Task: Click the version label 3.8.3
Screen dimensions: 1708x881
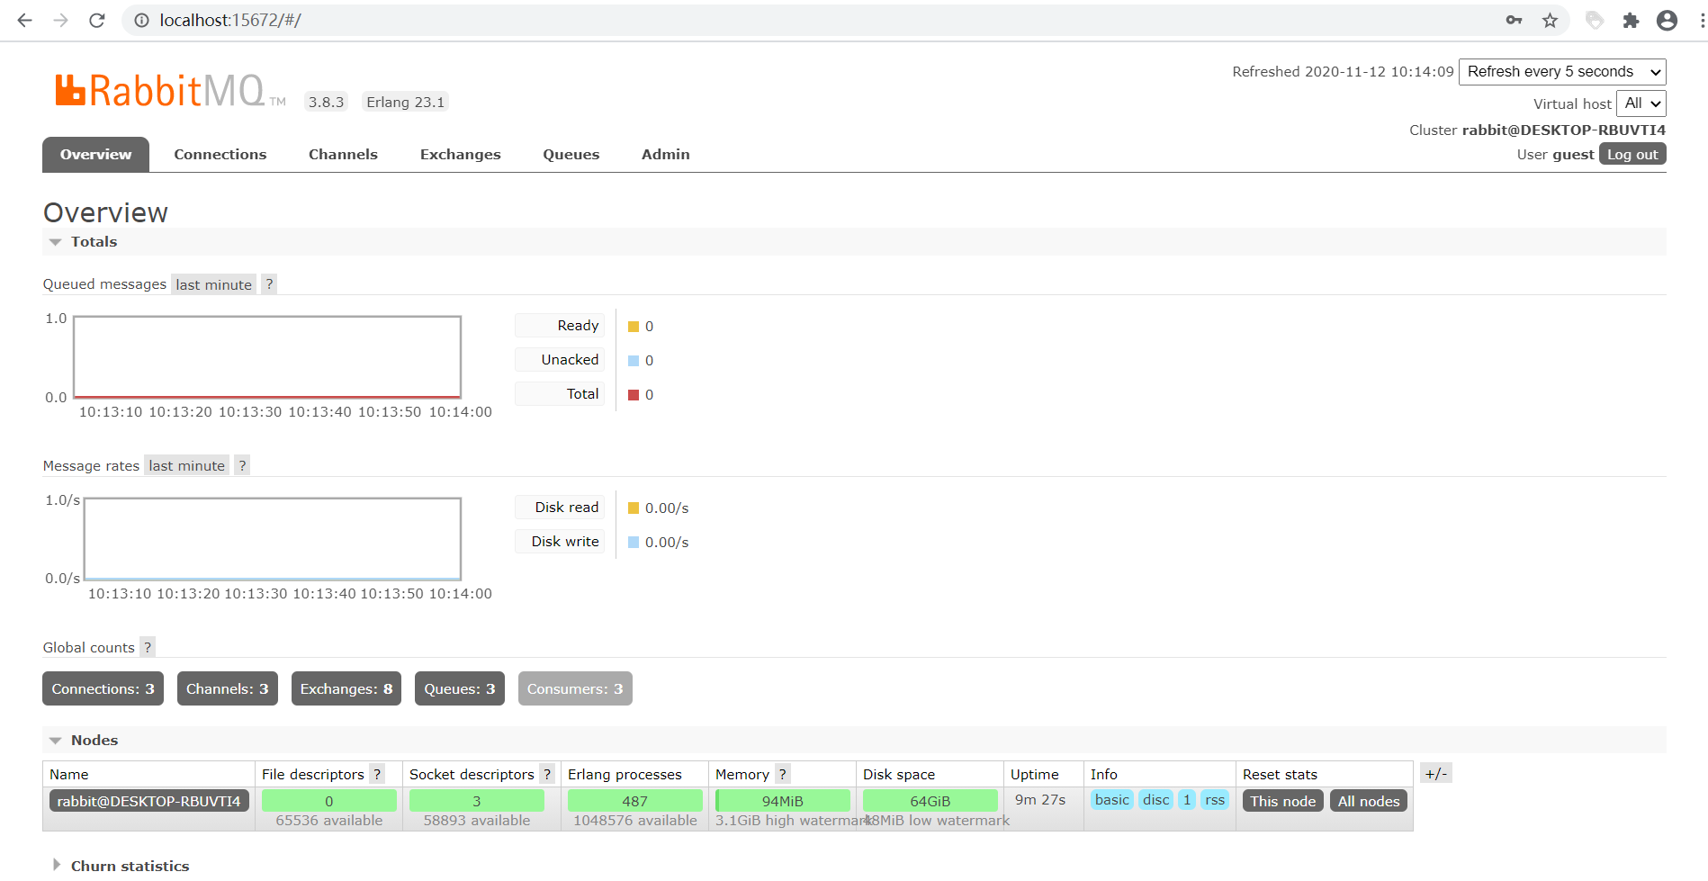Action: [326, 102]
